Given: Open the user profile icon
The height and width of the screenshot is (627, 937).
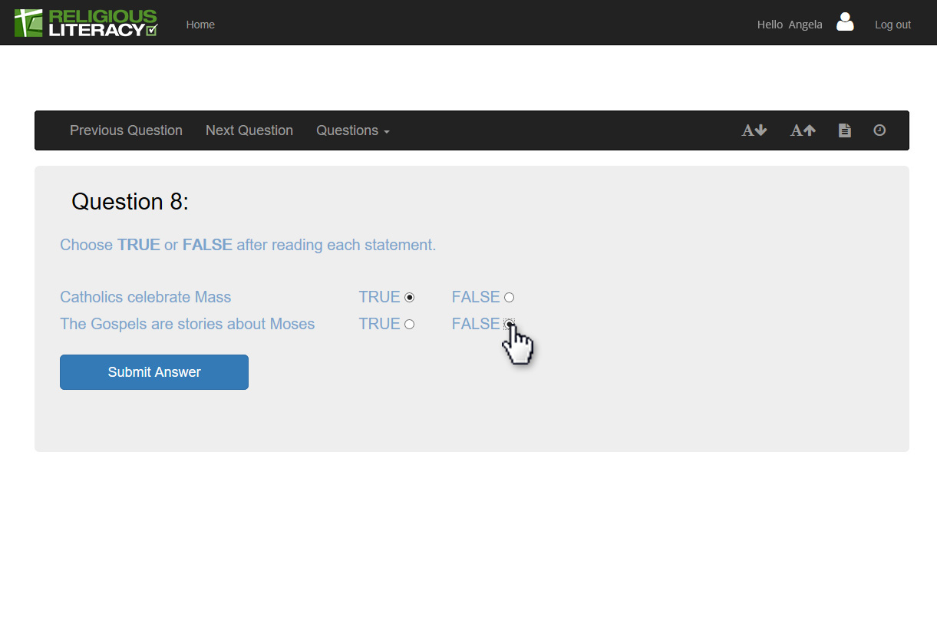Looking at the screenshot, I should [x=845, y=22].
